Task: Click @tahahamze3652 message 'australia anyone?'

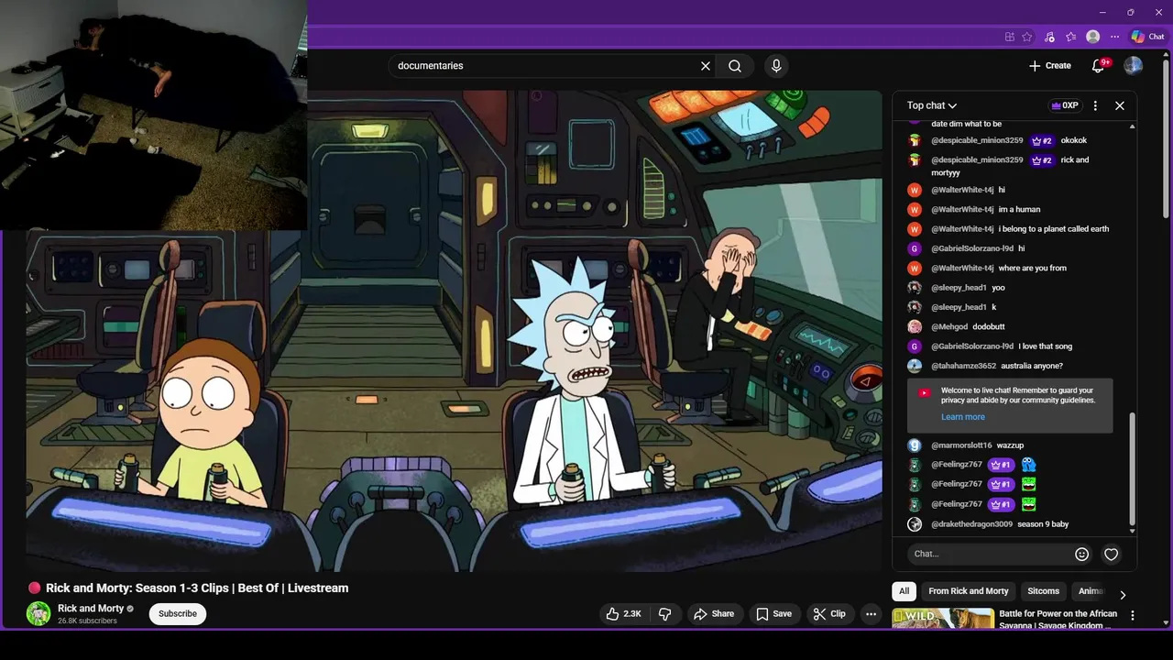Action: [x=1032, y=367]
